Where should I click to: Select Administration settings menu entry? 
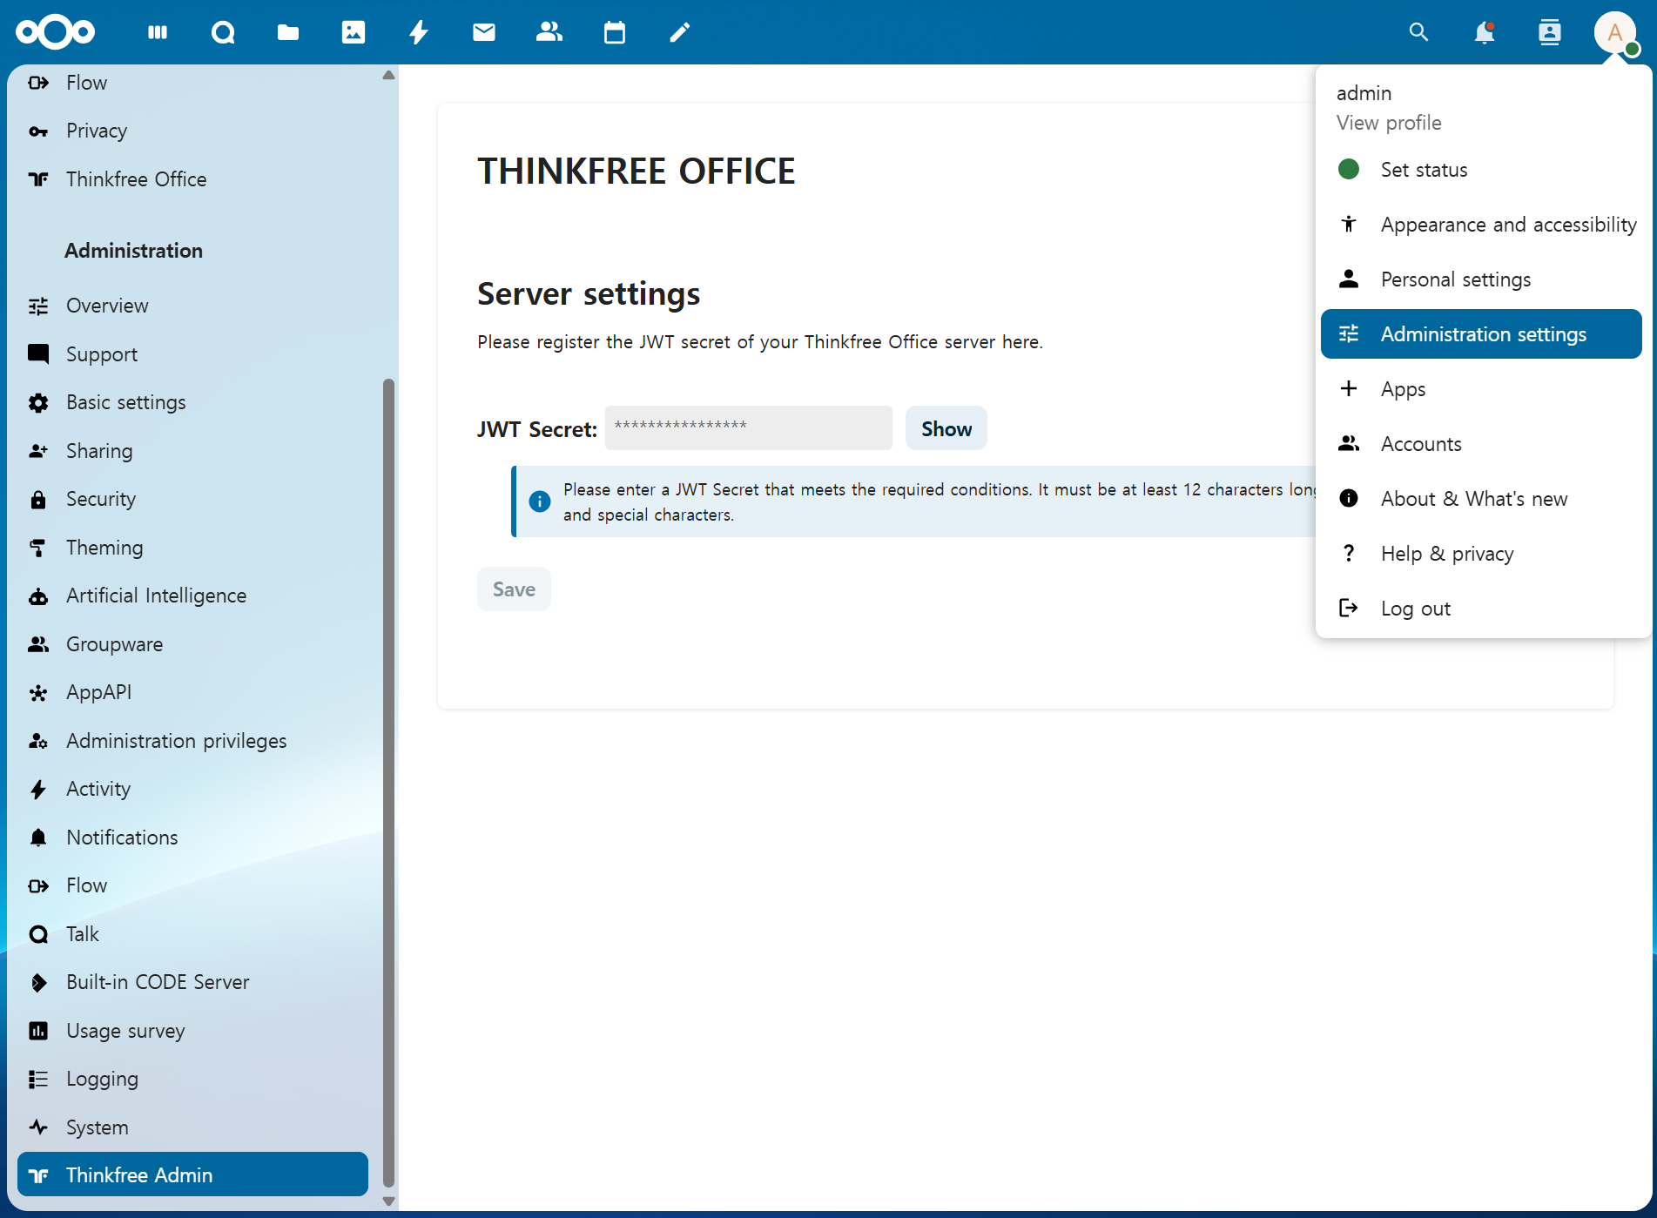(x=1481, y=334)
